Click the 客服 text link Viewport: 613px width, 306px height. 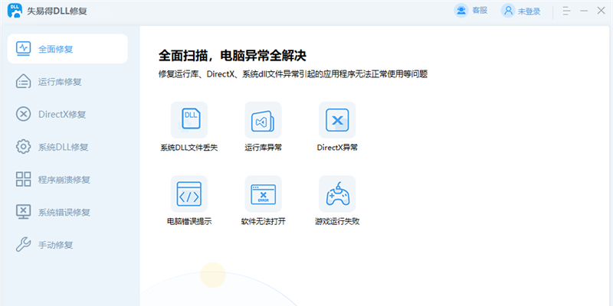[x=480, y=11]
